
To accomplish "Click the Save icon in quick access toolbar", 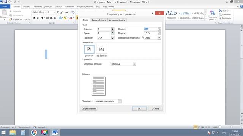I will (x=6, y=2).
